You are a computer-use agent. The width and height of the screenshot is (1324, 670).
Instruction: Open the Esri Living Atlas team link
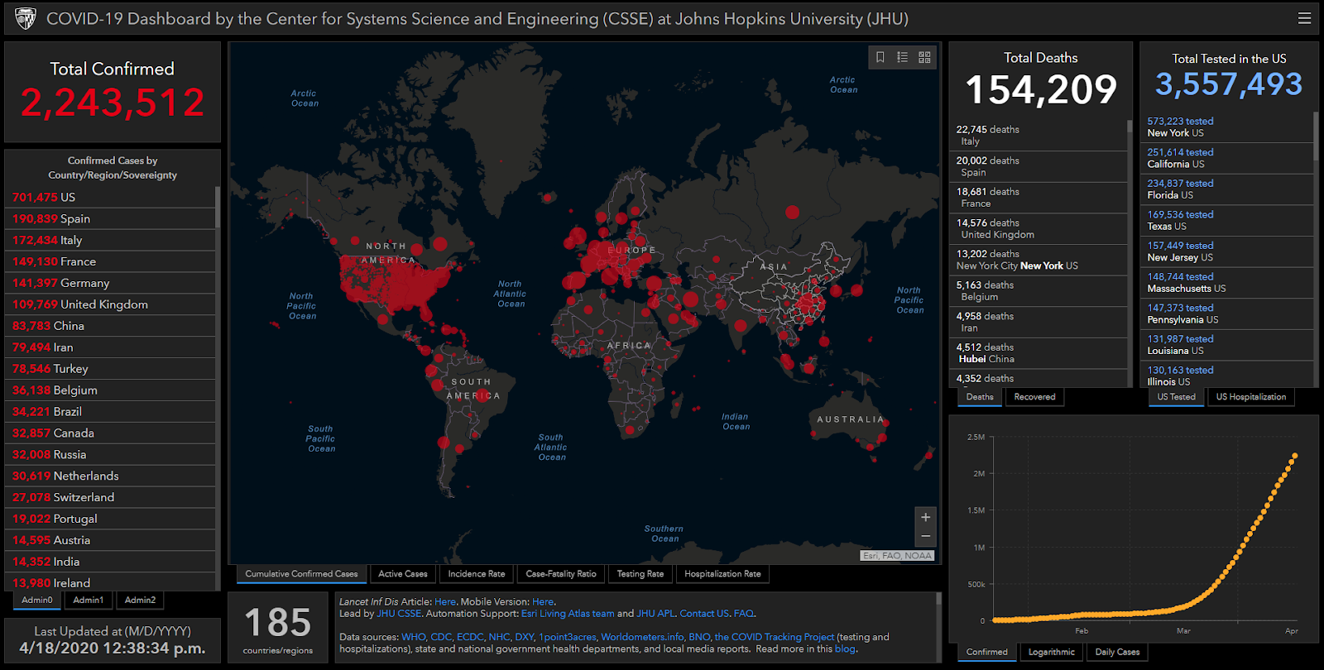pos(568,614)
